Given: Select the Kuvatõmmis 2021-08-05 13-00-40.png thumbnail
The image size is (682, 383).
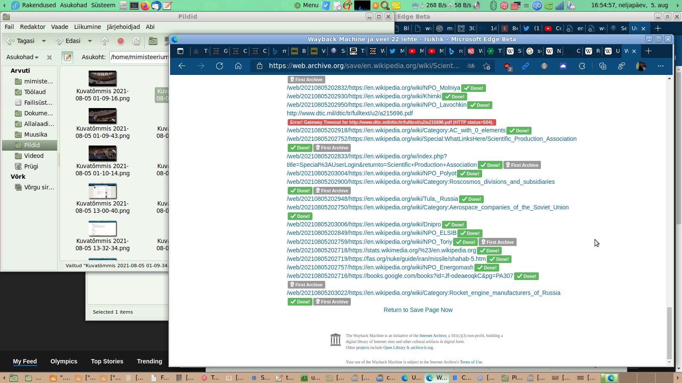Looking at the screenshot, I should tap(102, 191).
